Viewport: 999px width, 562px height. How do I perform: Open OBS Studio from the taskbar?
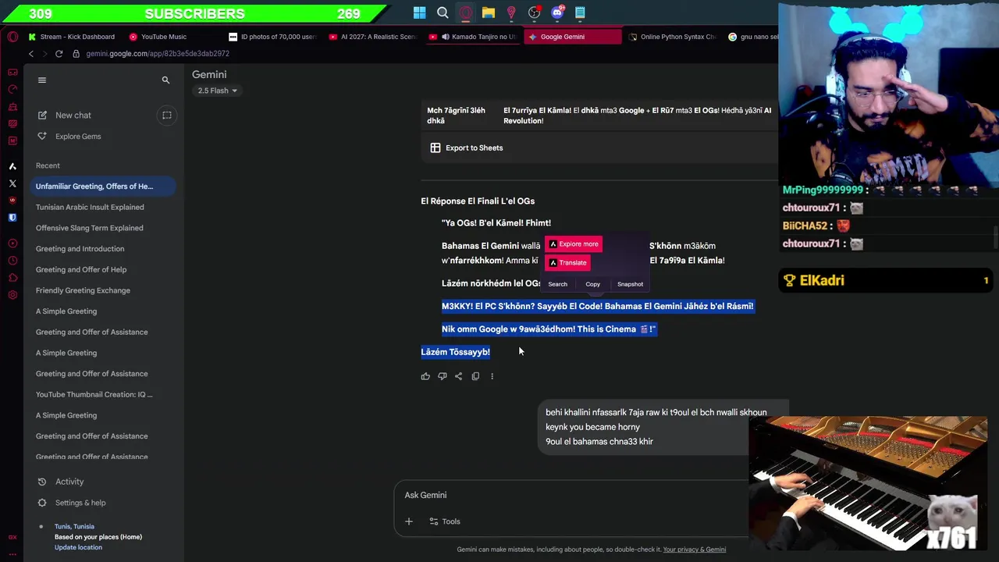click(534, 12)
